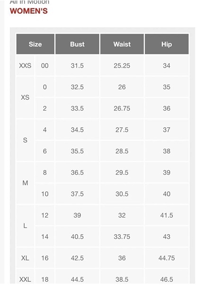Click hip value 41.5 in size 12 row
This screenshot has width=205, height=285.
coord(167,215)
